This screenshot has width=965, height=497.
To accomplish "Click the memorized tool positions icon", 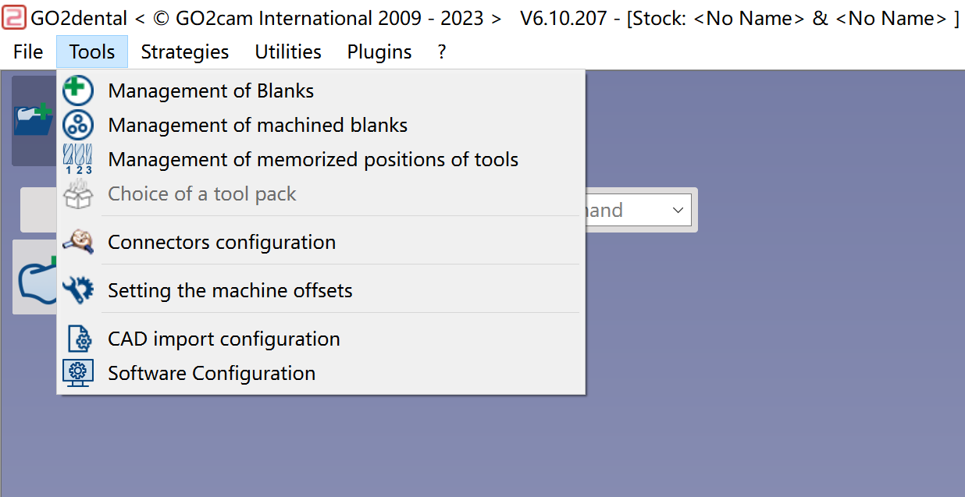I will tap(77, 159).
